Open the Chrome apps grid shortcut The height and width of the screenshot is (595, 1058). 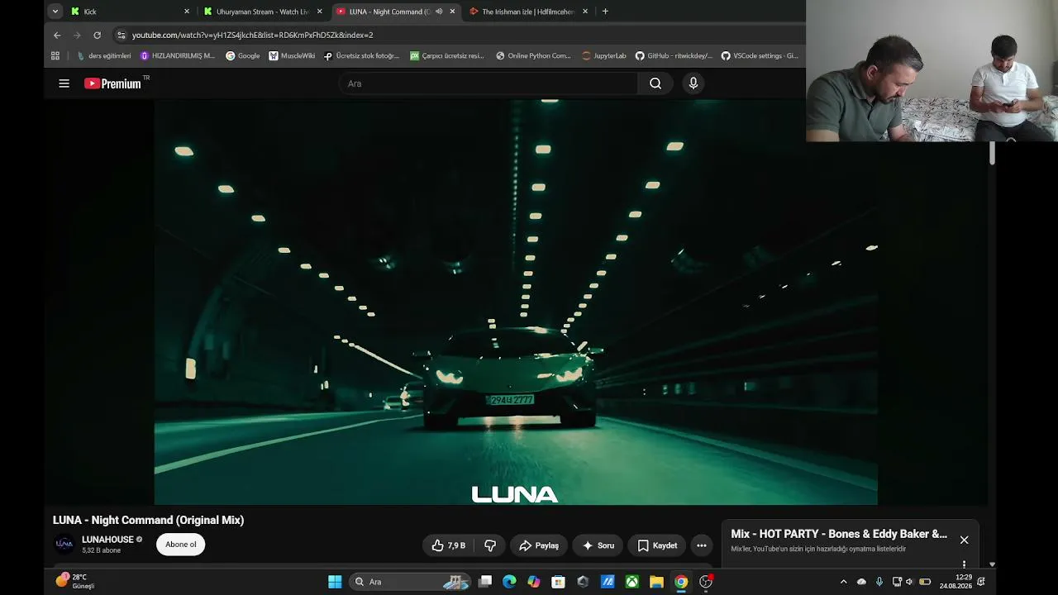pyautogui.click(x=55, y=56)
